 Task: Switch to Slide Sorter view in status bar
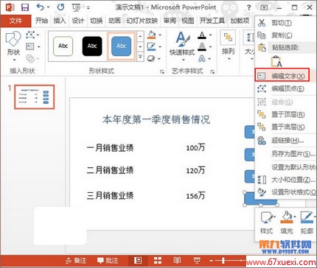point(158,261)
